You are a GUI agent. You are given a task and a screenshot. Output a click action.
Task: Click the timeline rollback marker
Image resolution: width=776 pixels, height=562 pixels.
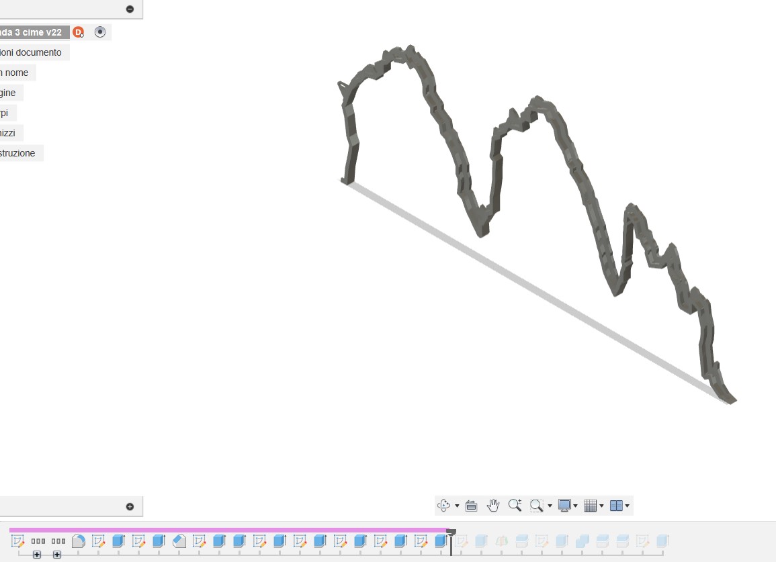tap(451, 533)
